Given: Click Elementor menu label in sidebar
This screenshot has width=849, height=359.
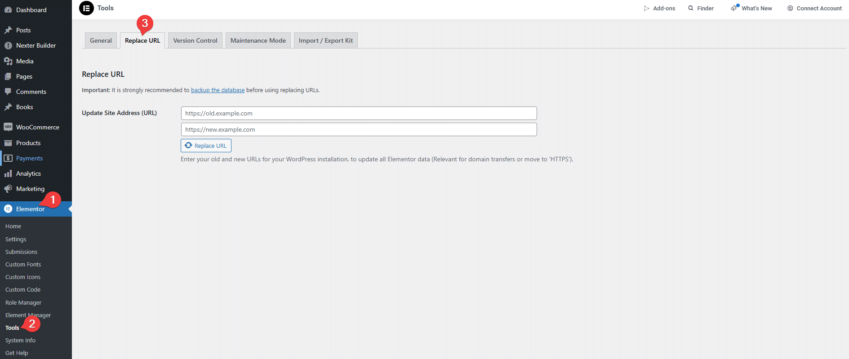Looking at the screenshot, I should coord(30,209).
